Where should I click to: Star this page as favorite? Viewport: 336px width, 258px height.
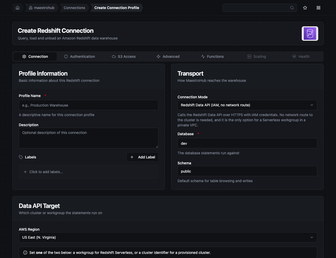click(305, 8)
